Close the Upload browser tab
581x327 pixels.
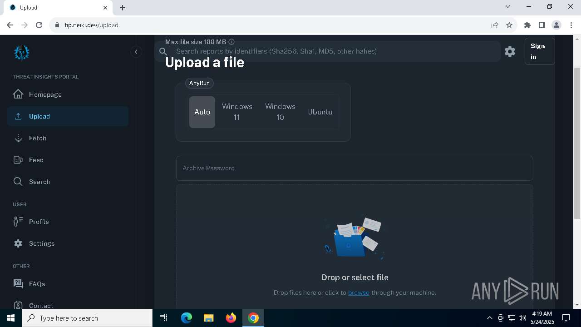(105, 7)
